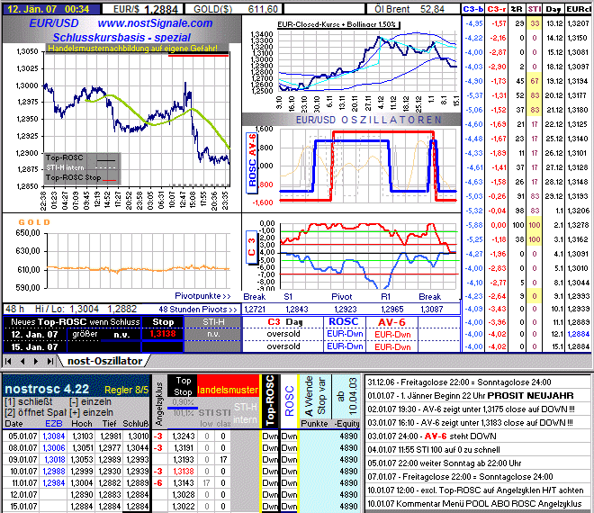Select the S1 pivot value 1,2843
This screenshot has height=513, width=594.
(x=297, y=310)
